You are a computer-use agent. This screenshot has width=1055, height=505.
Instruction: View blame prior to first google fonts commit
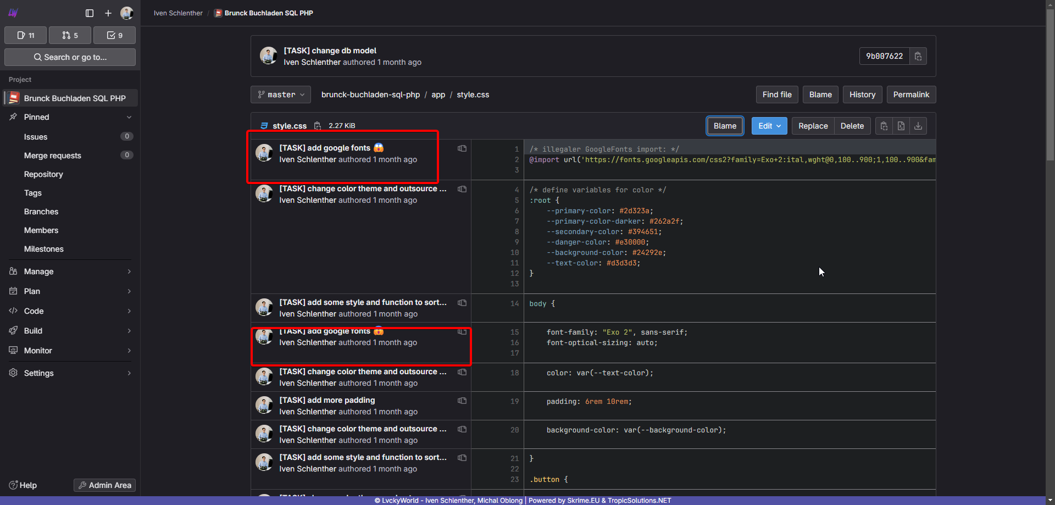tap(462, 148)
